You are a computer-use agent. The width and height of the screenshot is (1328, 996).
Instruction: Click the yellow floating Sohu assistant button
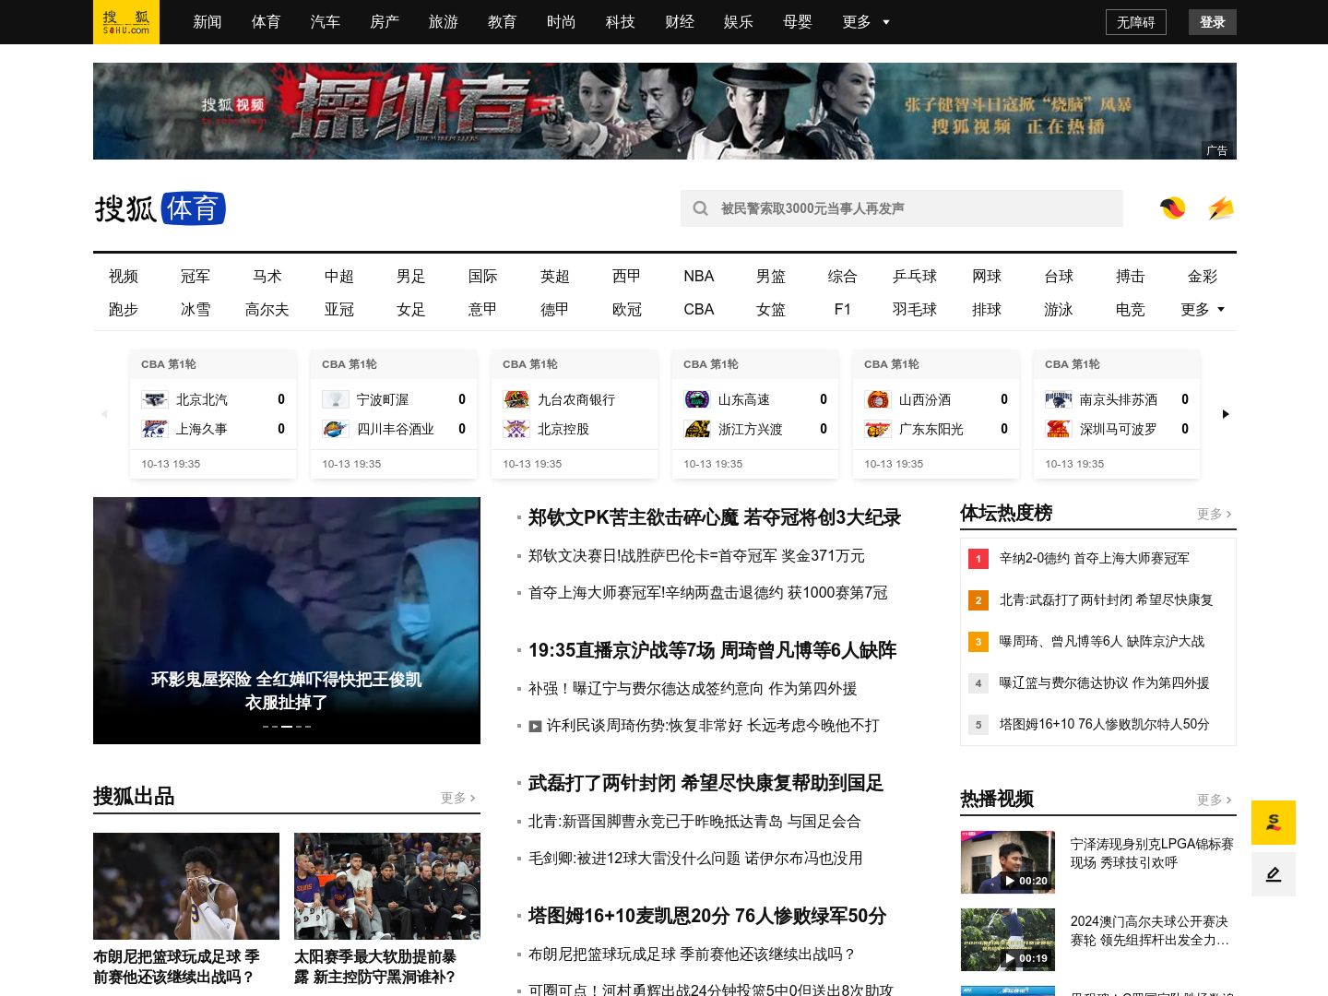click(x=1274, y=823)
